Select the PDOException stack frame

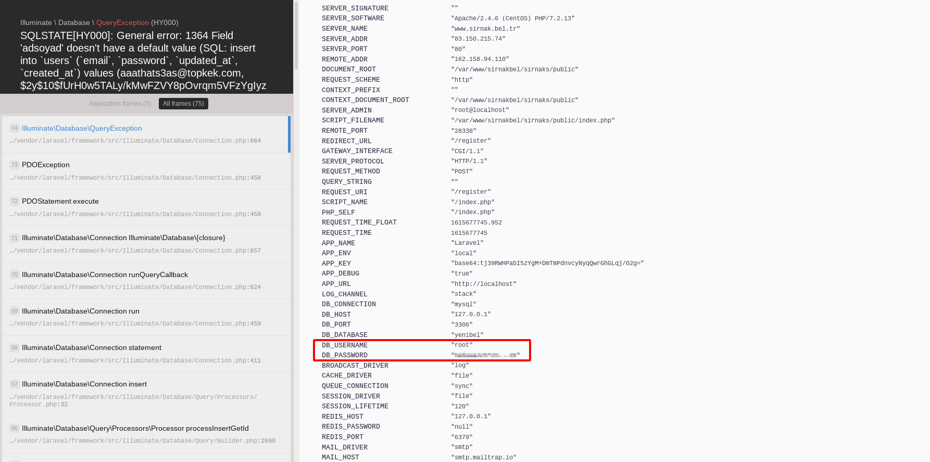pos(46,165)
